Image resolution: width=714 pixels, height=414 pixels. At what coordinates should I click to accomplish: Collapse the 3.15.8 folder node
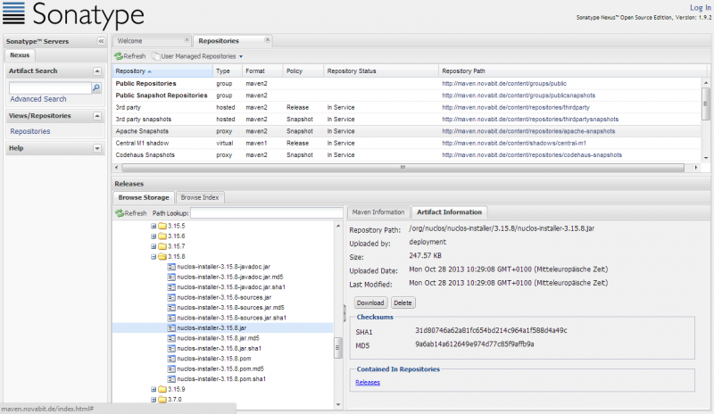click(x=154, y=257)
